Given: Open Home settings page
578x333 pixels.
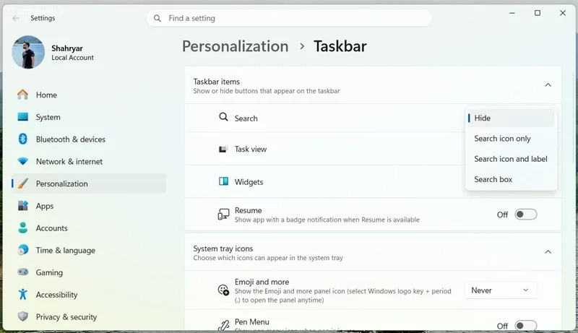Looking at the screenshot, I should [x=88, y=95].
